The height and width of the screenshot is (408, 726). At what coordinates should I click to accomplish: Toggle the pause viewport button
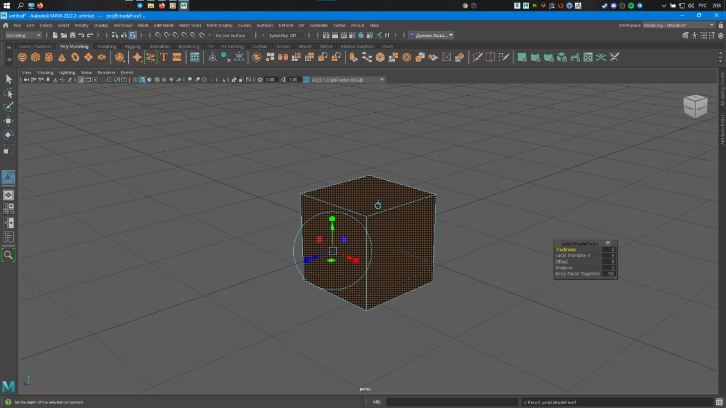coord(387,35)
